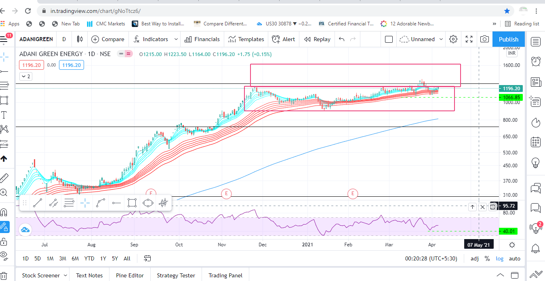
Task: Open the economic calendar panel
Action: 536,142
